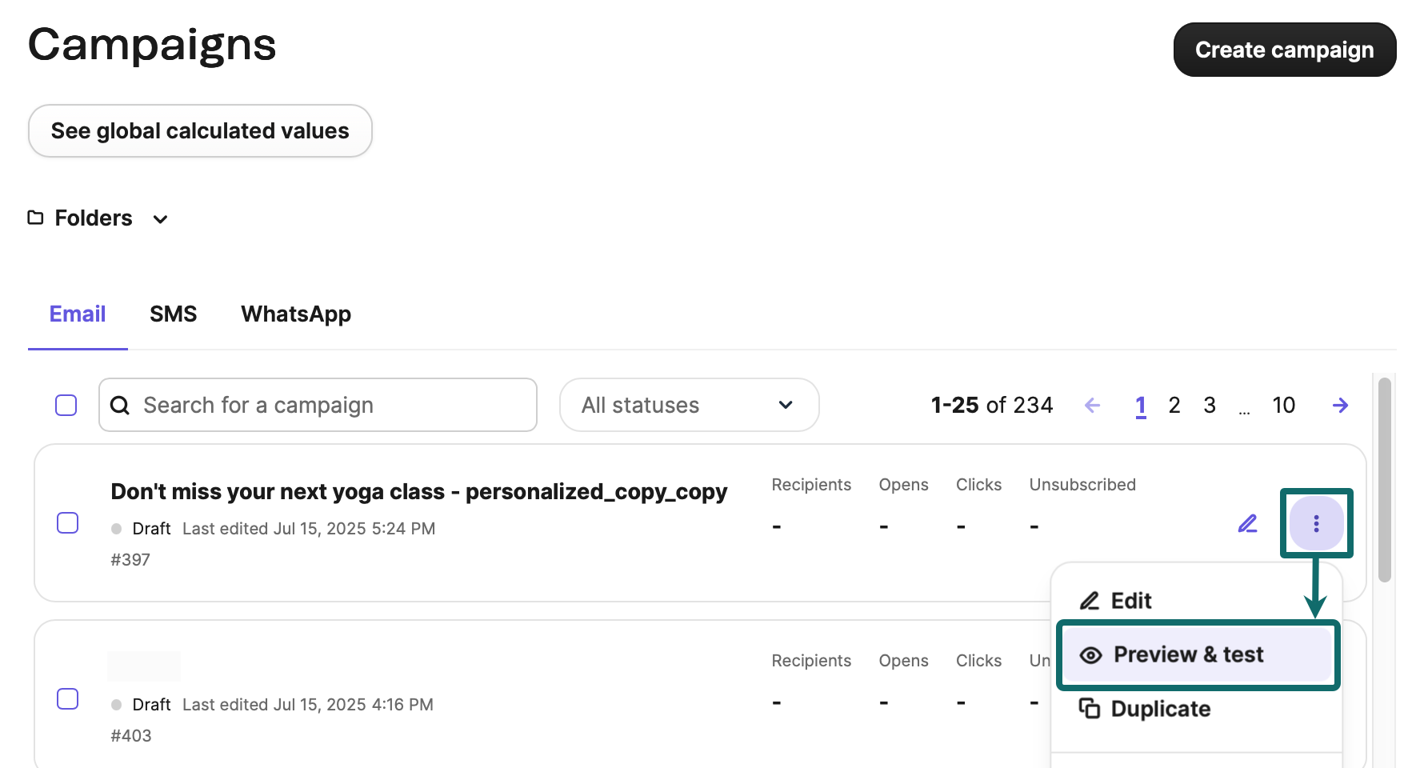The width and height of the screenshot is (1408, 768).
Task: Click See global calculated values
Action: tap(200, 130)
